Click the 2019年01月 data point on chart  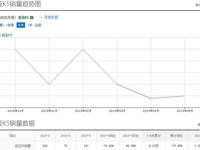click(x=49, y=84)
